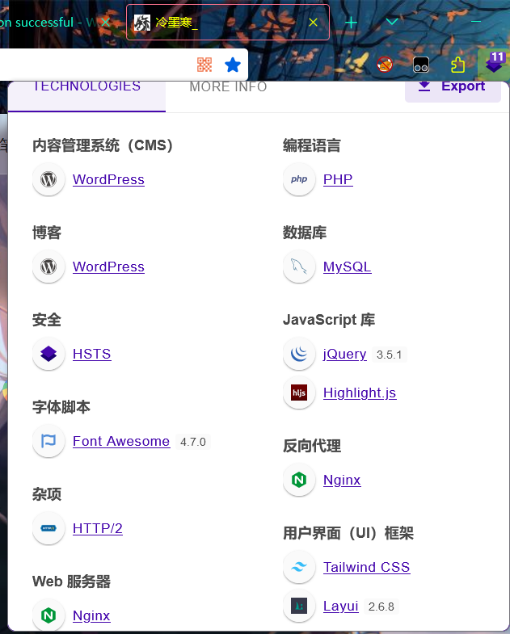
Task: Open the Layui link
Action: click(x=341, y=606)
